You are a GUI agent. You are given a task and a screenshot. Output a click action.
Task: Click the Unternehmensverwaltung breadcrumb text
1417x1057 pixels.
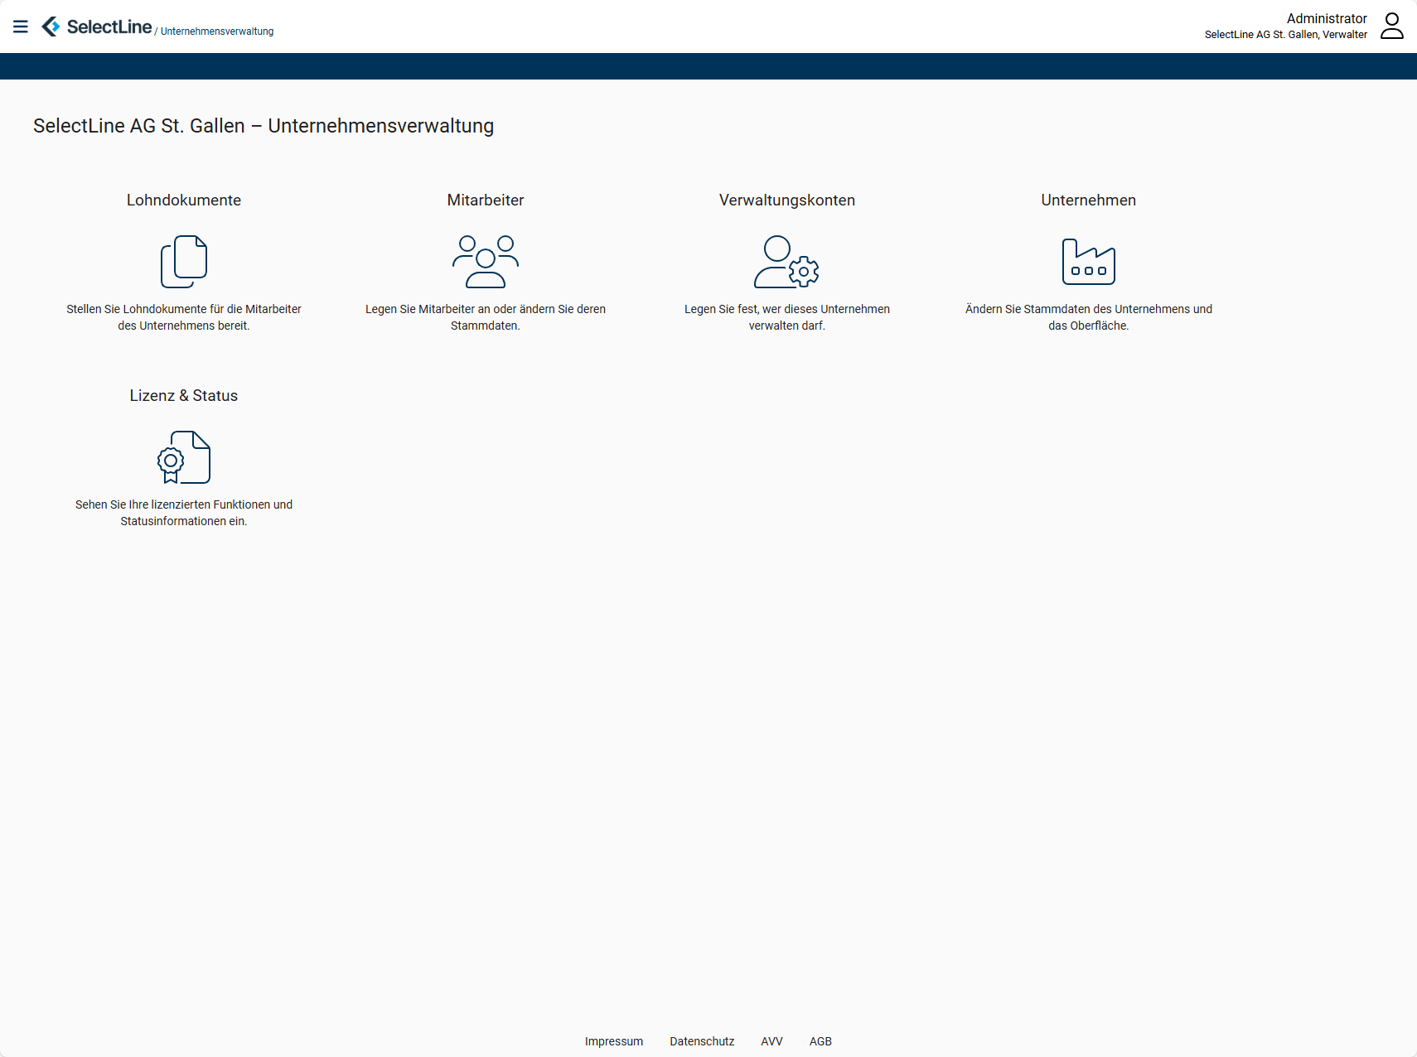pyautogui.click(x=217, y=31)
